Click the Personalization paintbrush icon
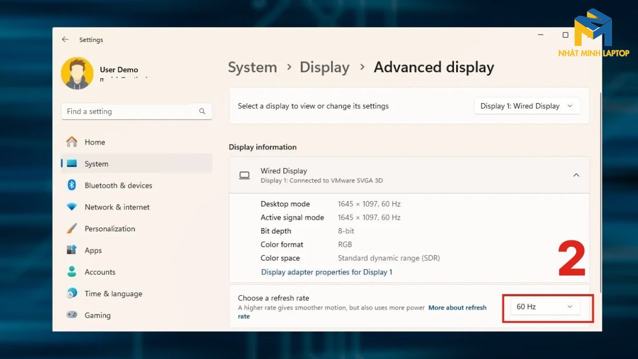The width and height of the screenshot is (638, 359). [72, 229]
